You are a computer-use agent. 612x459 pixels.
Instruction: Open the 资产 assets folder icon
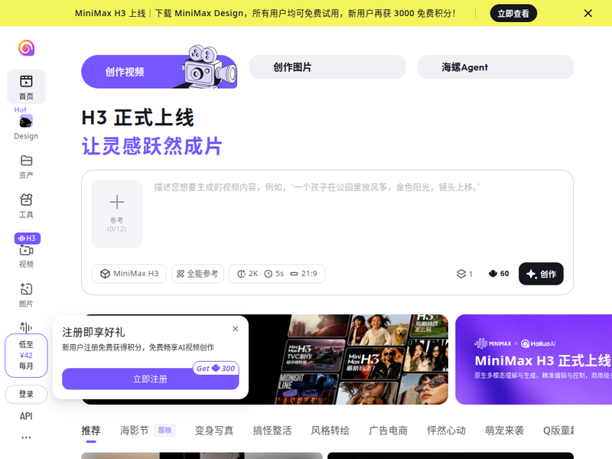pos(26,161)
